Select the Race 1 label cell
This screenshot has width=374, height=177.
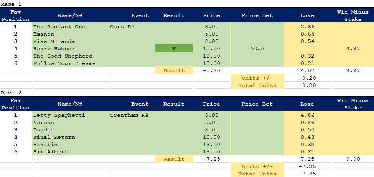pyautogui.click(x=11, y=4)
